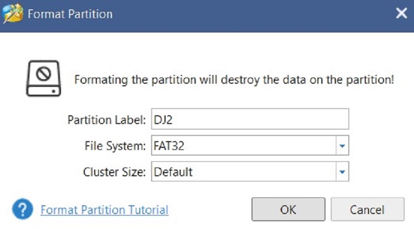
Task: Close the Format Partition dialog
Action: coord(401,14)
